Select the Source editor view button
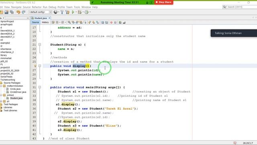 pyautogui.click(x=35, y=23)
